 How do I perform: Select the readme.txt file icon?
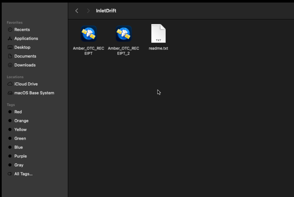(158, 33)
